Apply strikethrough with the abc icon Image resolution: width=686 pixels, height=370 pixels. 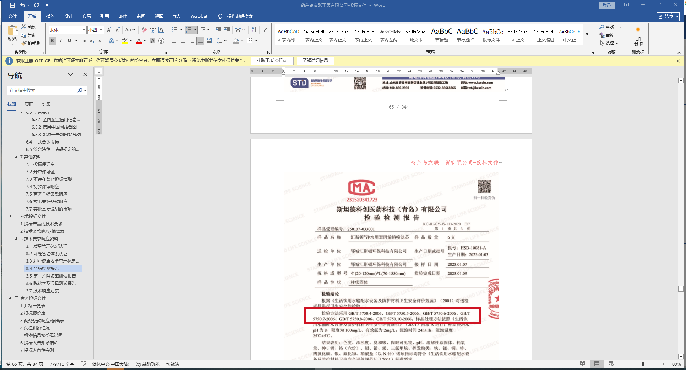pos(83,41)
